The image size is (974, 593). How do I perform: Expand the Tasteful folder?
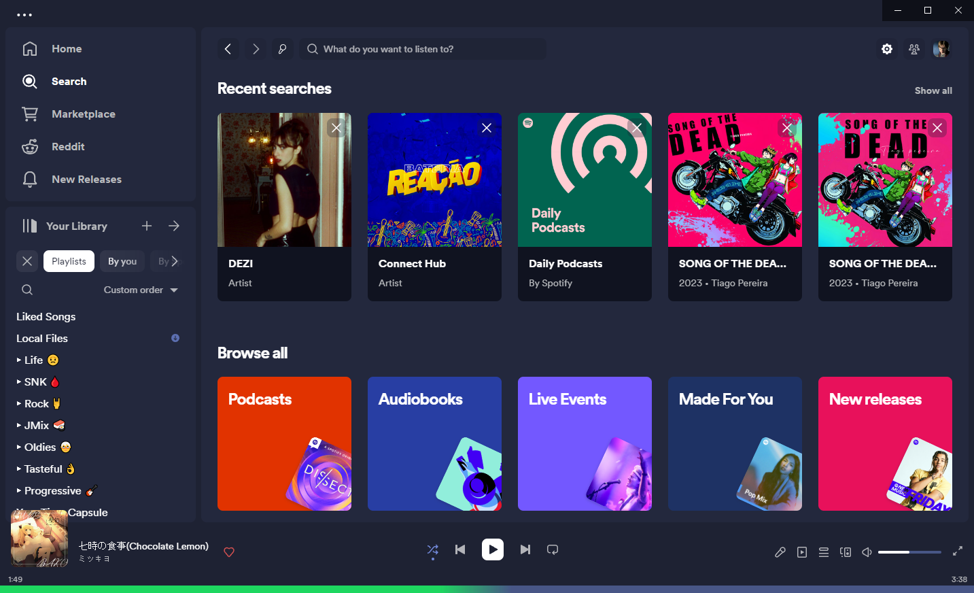click(x=19, y=469)
